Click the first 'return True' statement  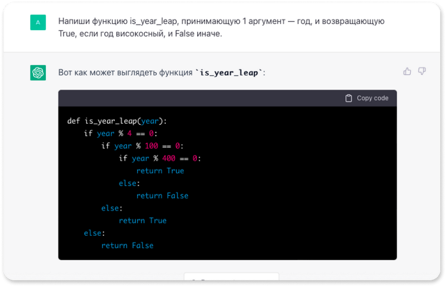160,171
